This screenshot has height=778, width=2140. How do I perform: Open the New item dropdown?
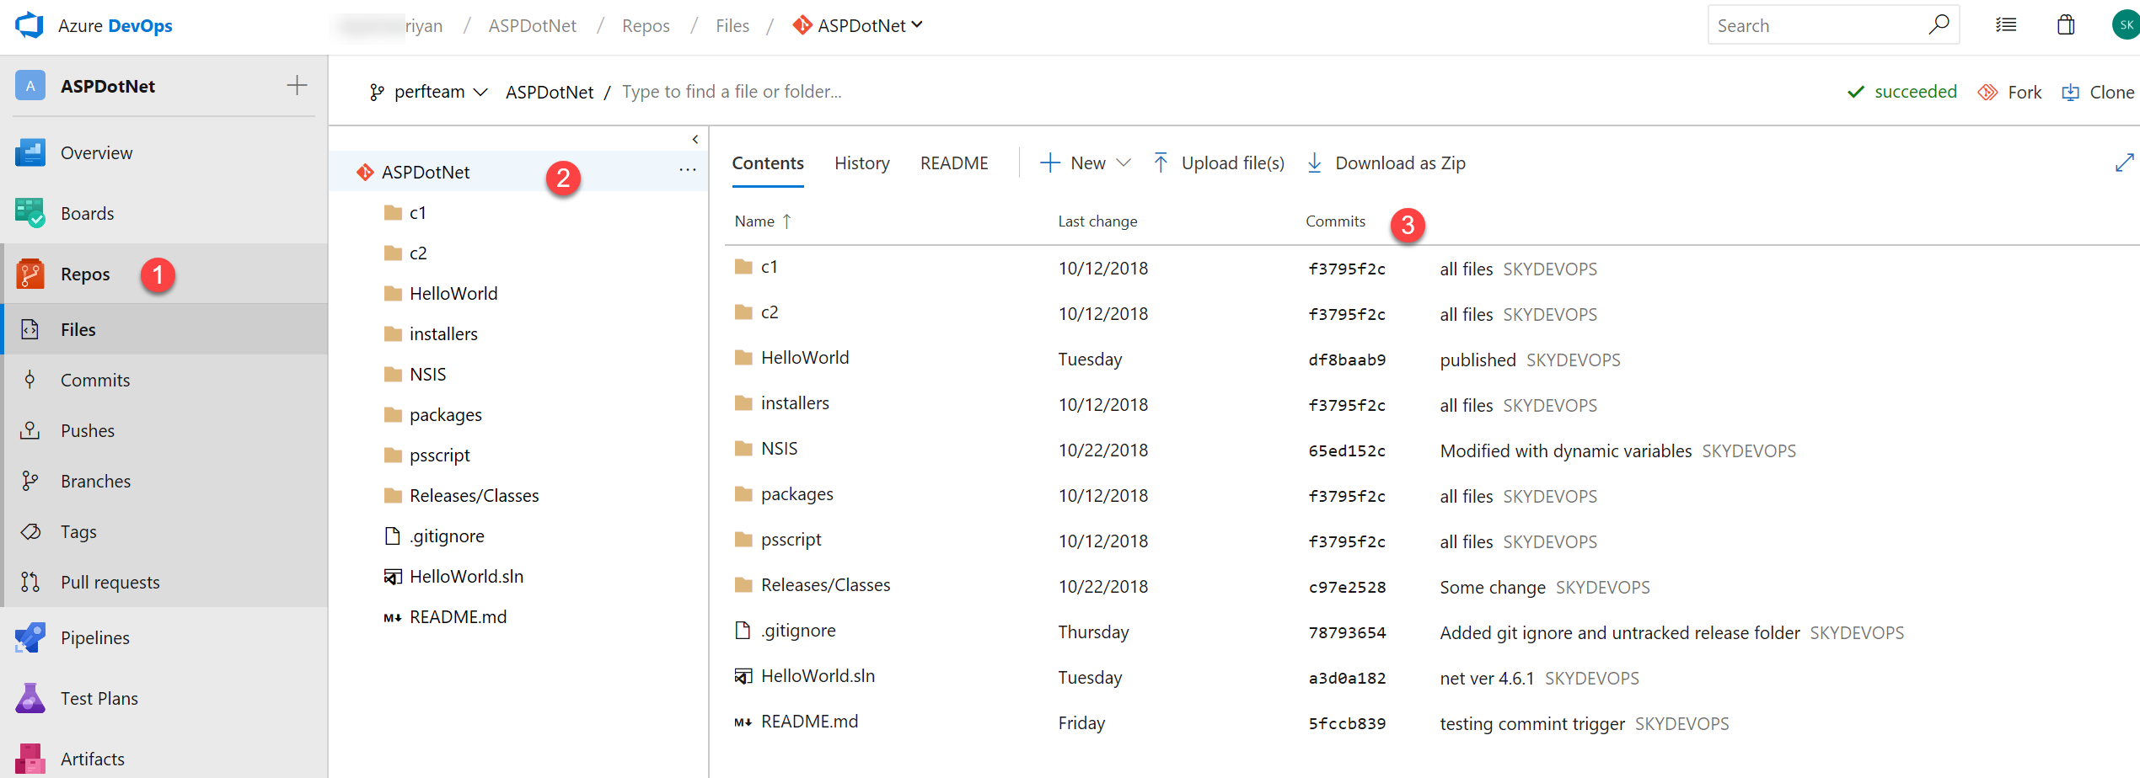(1086, 163)
